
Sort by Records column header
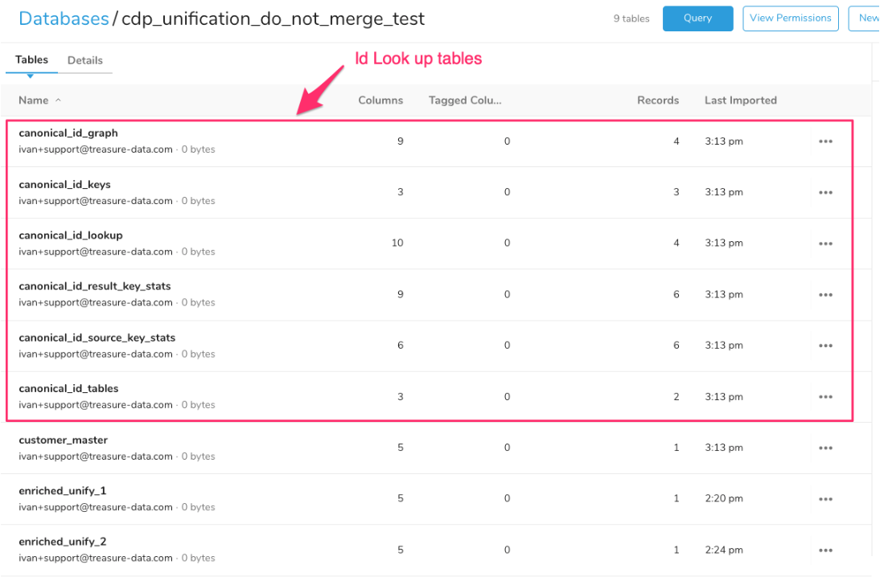point(657,100)
